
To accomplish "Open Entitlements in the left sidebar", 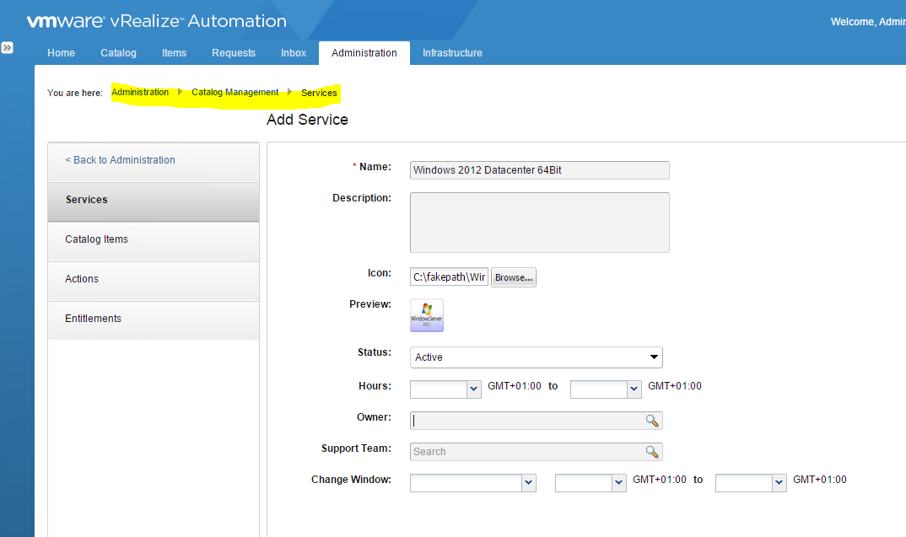I will (x=154, y=319).
